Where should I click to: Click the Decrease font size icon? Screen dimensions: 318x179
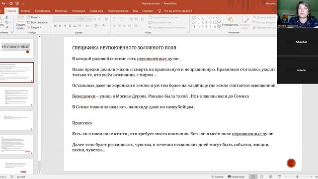point(99,19)
